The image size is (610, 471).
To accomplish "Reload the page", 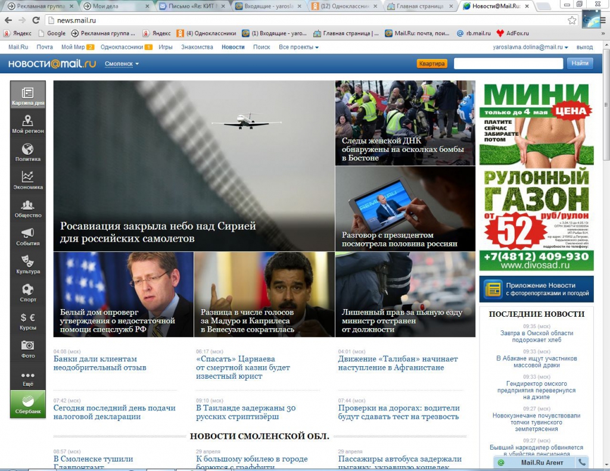I will 36,20.
